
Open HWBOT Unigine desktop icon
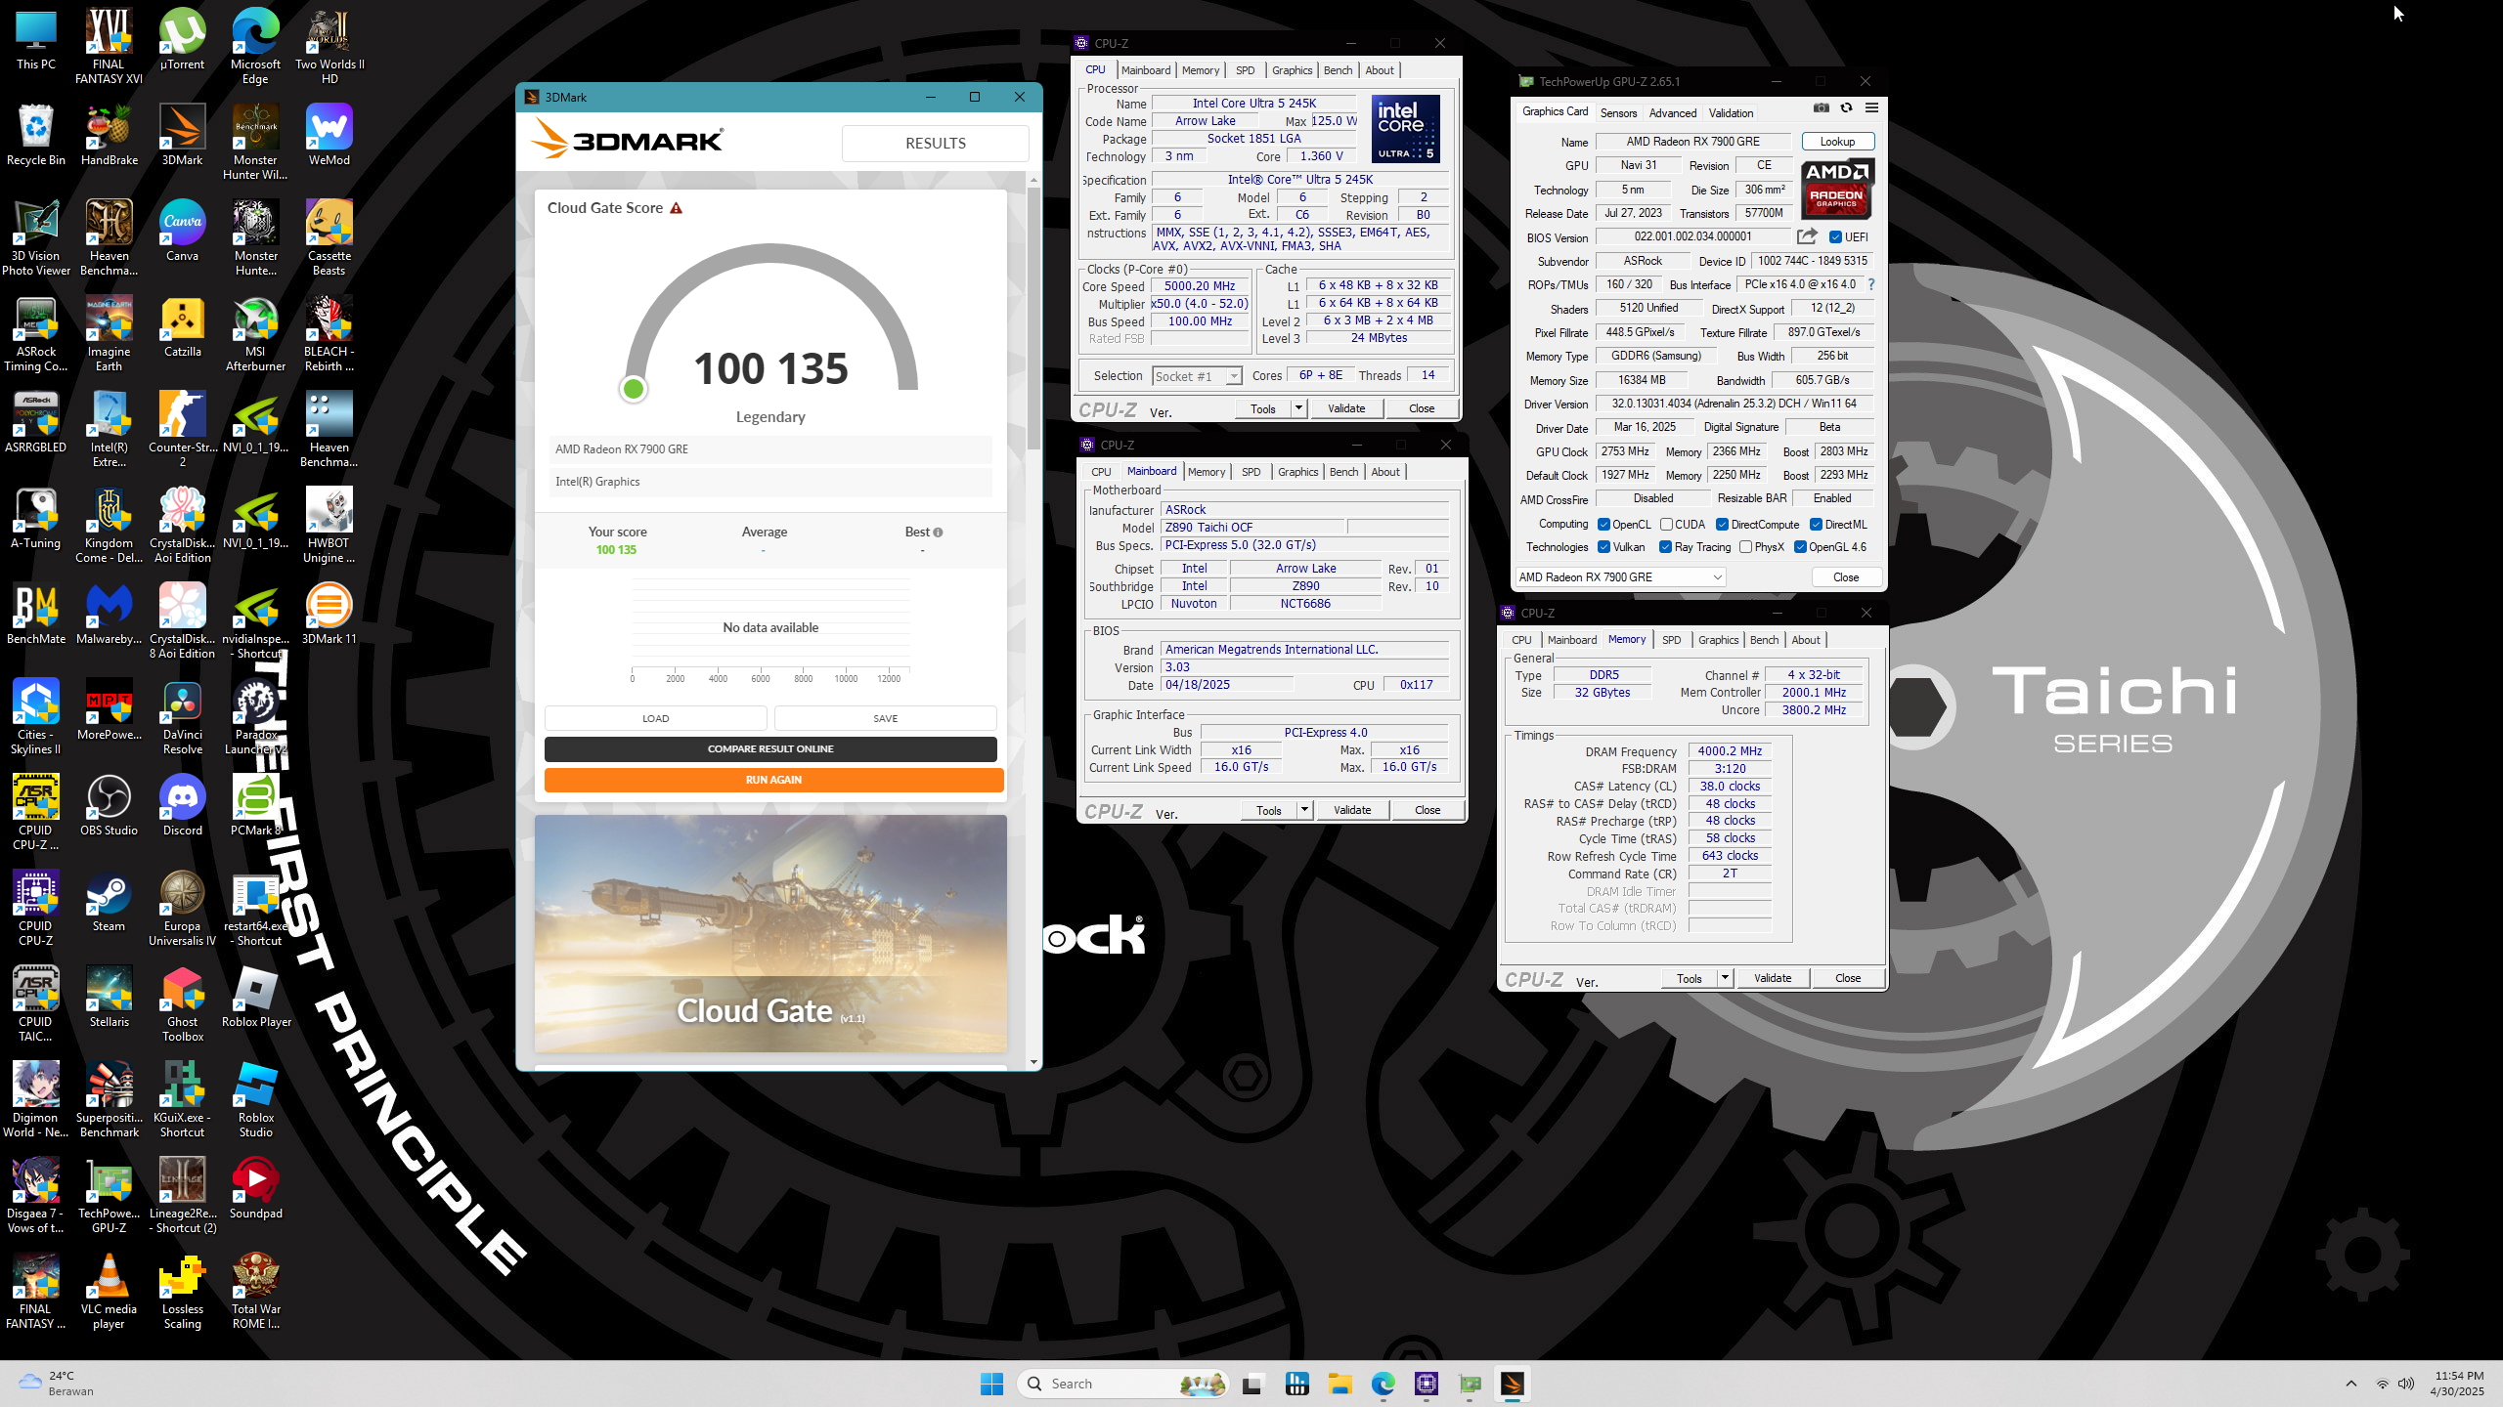(329, 526)
